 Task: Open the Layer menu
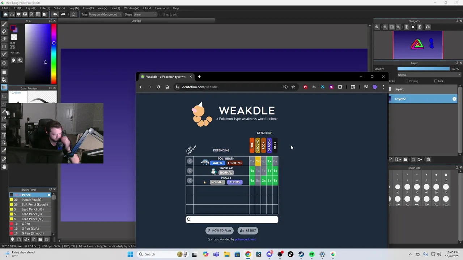(x=31, y=8)
